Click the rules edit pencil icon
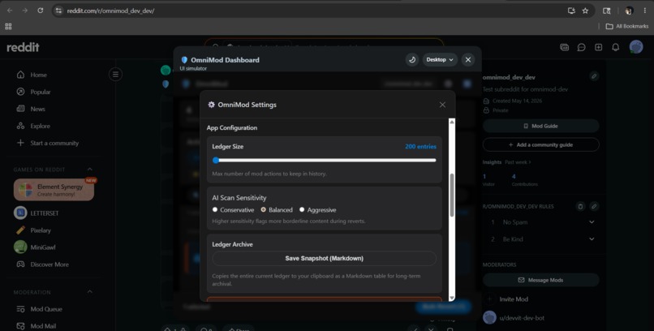The image size is (654, 331). [594, 206]
